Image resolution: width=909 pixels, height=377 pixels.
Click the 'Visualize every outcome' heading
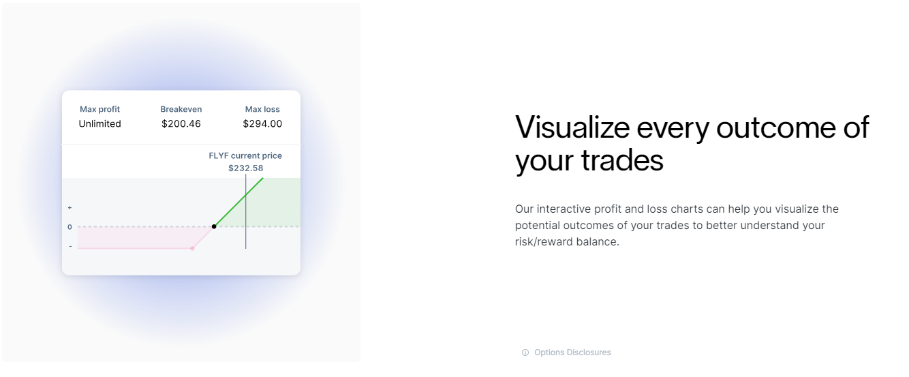(692, 144)
